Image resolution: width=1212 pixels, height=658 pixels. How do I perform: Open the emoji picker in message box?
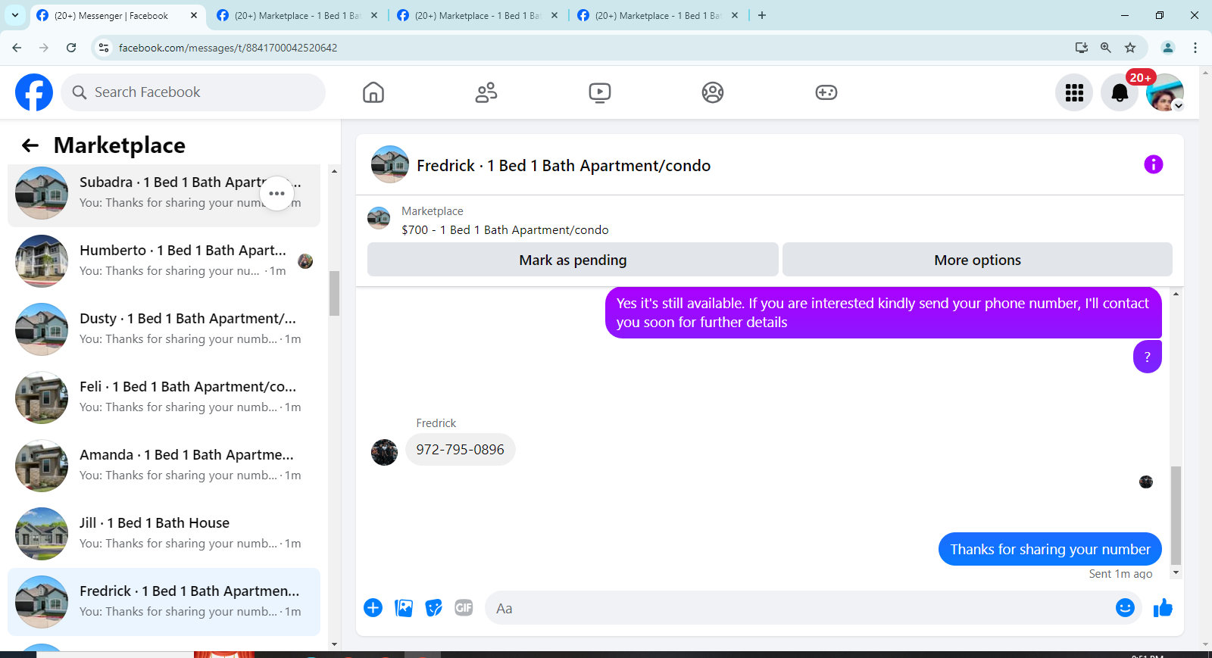point(1125,608)
